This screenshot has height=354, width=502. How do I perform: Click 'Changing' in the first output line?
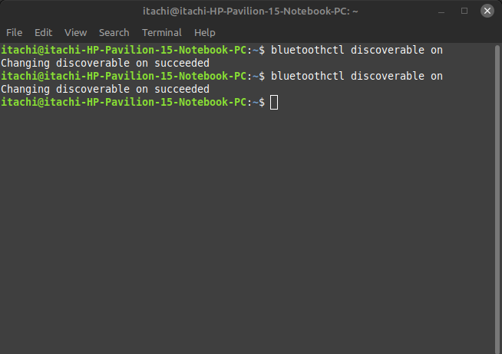coord(26,64)
